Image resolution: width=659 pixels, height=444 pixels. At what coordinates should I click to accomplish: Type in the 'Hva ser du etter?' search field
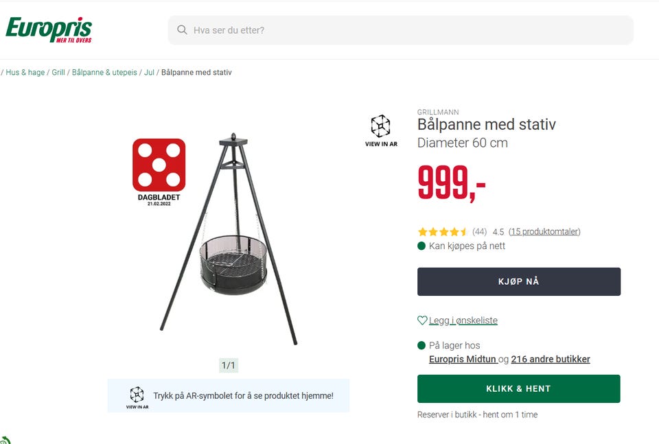405,30
